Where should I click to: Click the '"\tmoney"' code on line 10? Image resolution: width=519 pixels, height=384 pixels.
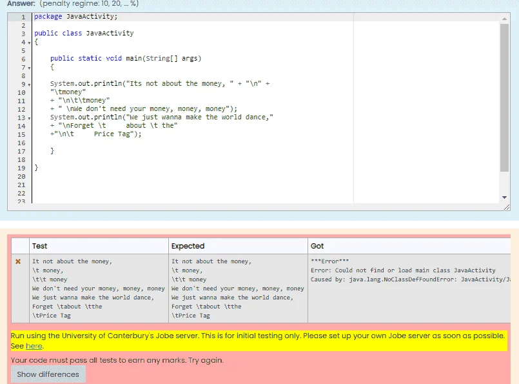68,92
